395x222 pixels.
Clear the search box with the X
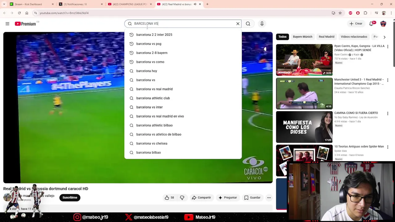click(x=238, y=24)
